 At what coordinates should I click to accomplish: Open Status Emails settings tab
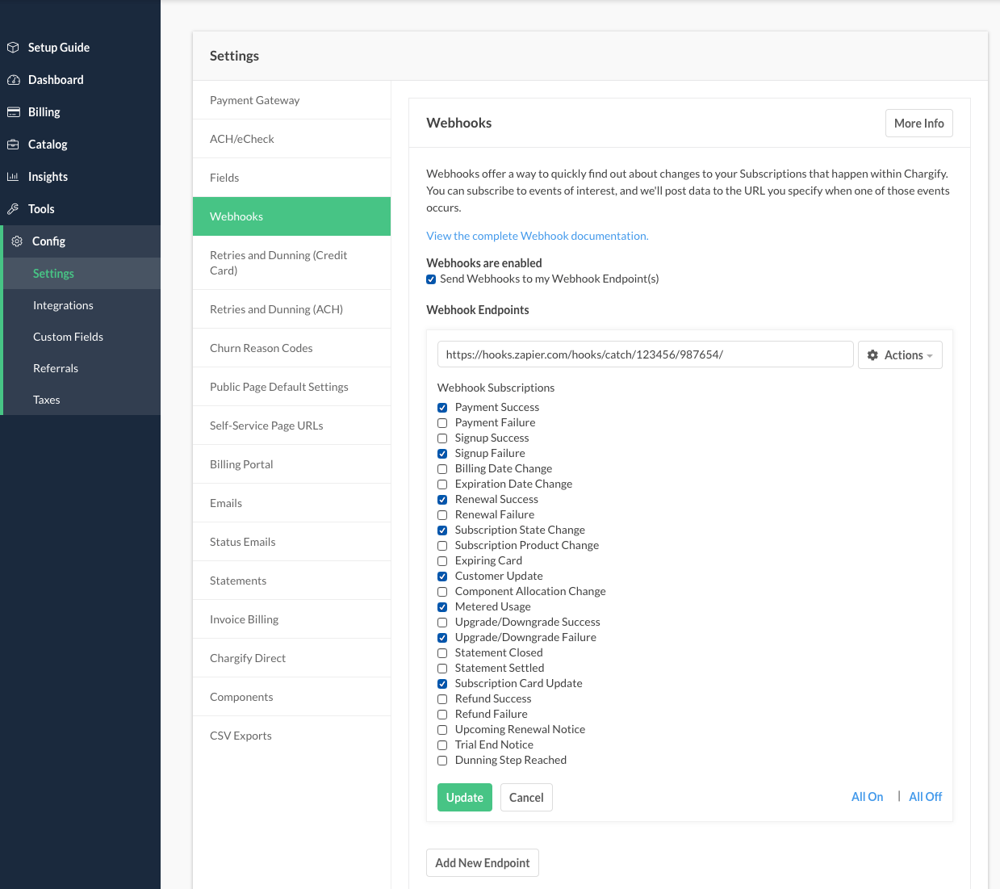coord(291,542)
